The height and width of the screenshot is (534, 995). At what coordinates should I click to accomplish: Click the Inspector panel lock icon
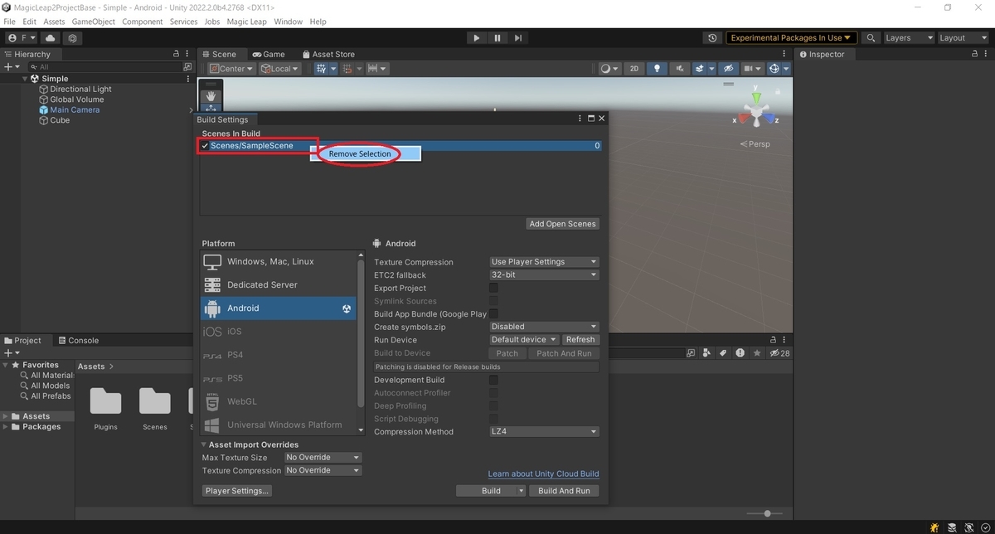(973, 54)
